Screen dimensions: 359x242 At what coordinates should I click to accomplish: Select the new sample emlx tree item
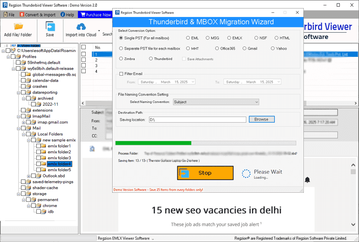[x=59, y=140]
